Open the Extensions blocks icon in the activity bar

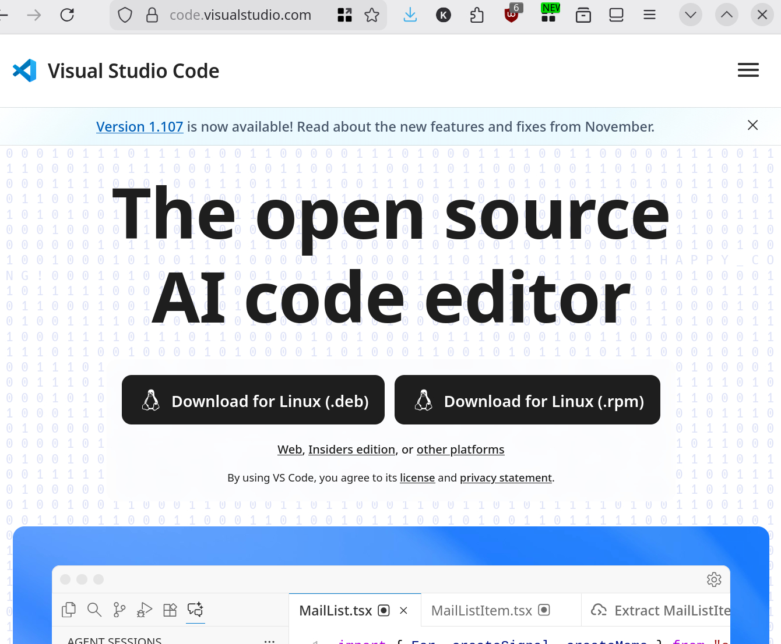tap(170, 610)
